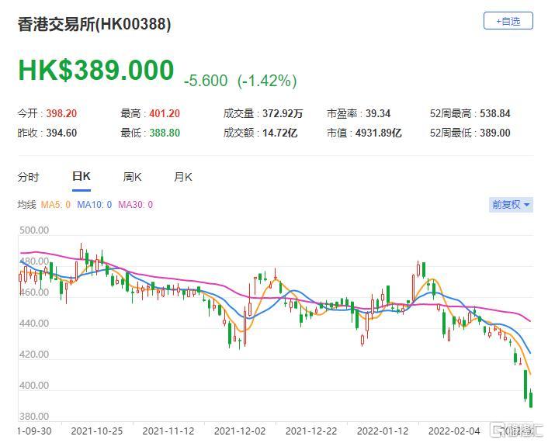548x443 pixels.
Task: Show the 月K monthly chart tab
Action: click(x=183, y=177)
